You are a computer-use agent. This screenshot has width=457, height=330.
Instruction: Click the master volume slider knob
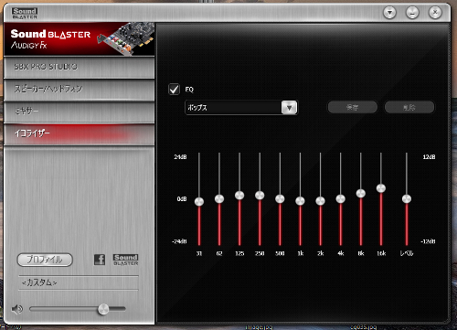point(103,309)
